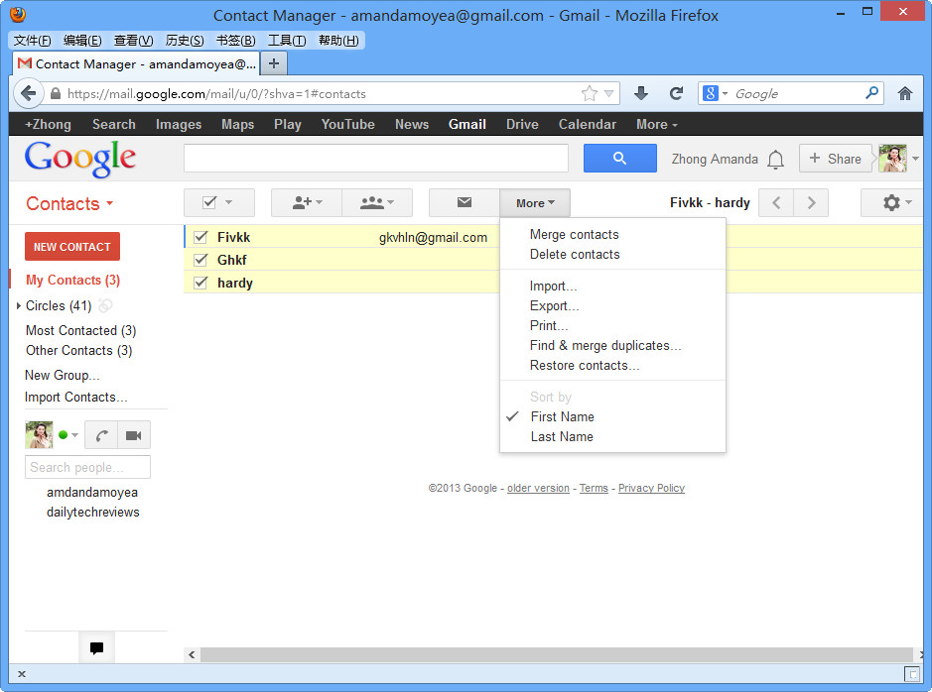This screenshot has height=692, width=932.
Task: Open the Contacts dropdown
Action: pyautogui.click(x=69, y=203)
